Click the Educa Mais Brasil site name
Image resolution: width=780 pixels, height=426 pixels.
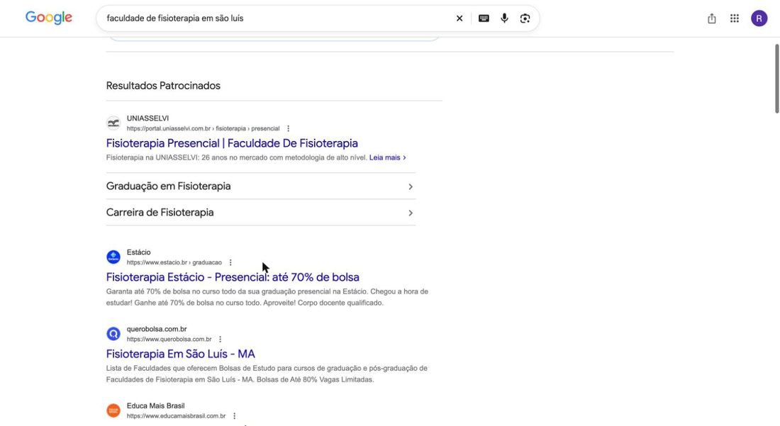[x=156, y=405]
